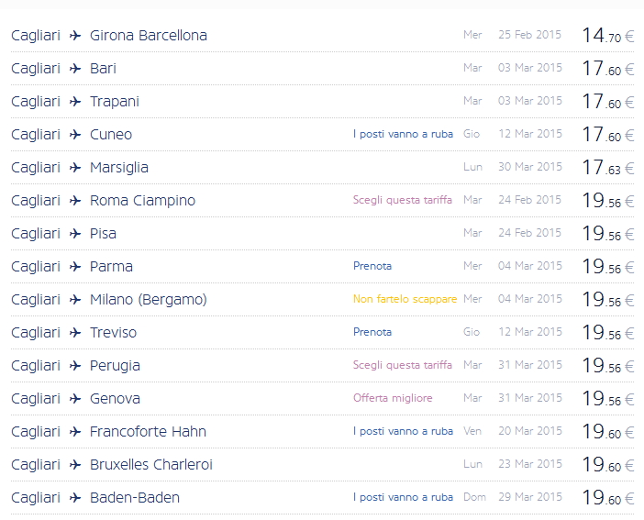Select the 14.70 € price for Girona Barcellona

pyautogui.click(x=607, y=36)
